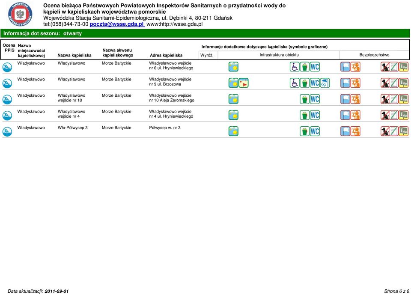Click the 'Bezpieczeństwo' sub-header
This screenshot has width=411, height=294.
[x=374, y=55]
